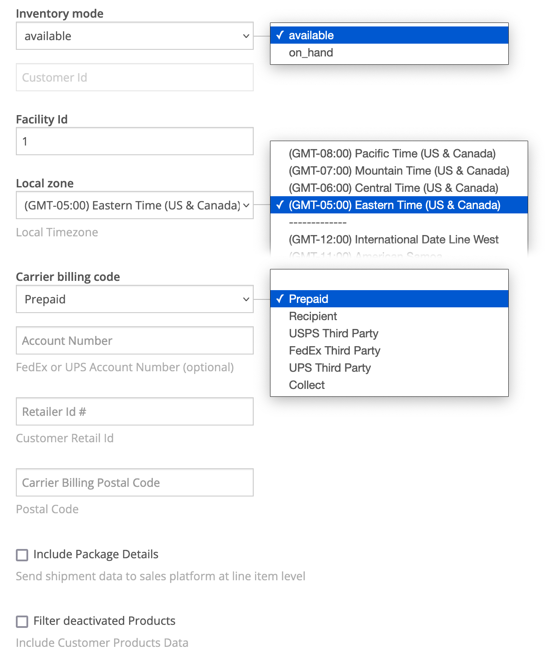
Task: Select Recipient billing option
Action: click(313, 316)
